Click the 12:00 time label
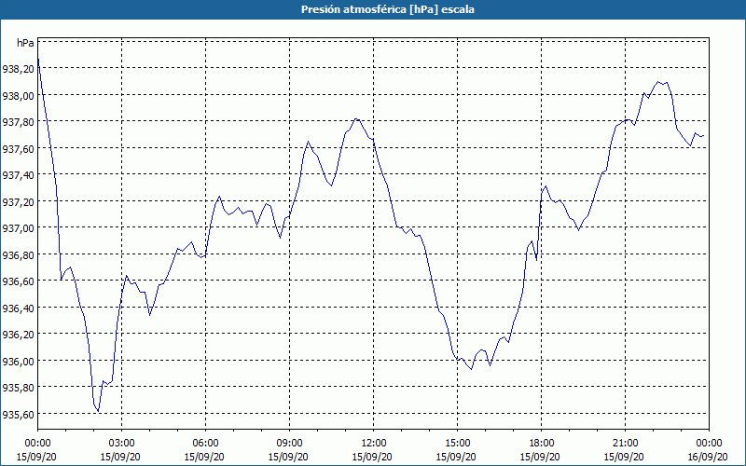This screenshot has width=746, height=466. click(374, 444)
